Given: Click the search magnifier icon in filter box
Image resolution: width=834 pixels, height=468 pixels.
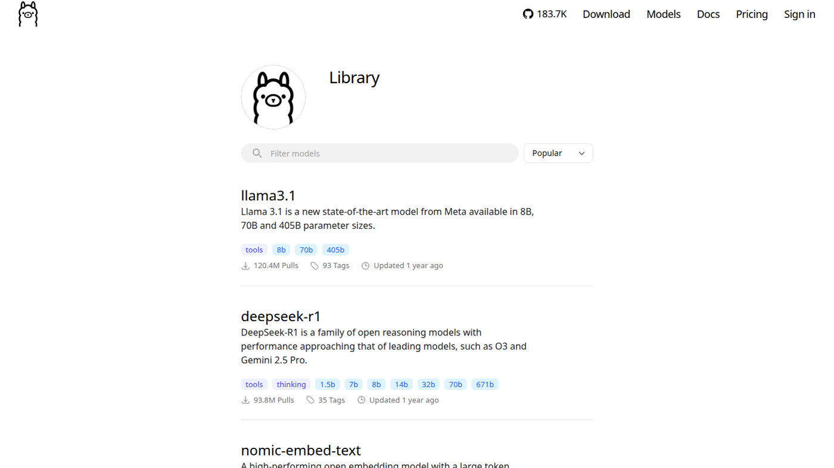Looking at the screenshot, I should (x=257, y=153).
